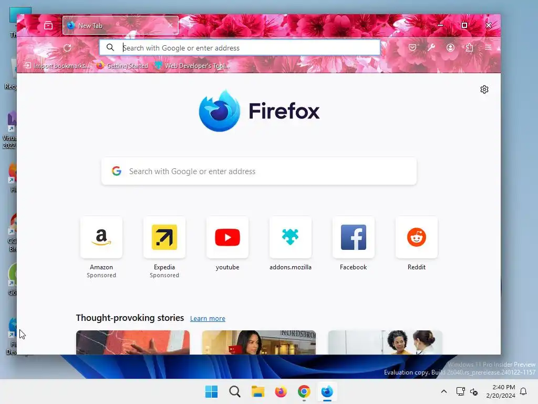The image size is (538, 404).
Task: Open the application hamburger menu
Action: click(x=488, y=47)
